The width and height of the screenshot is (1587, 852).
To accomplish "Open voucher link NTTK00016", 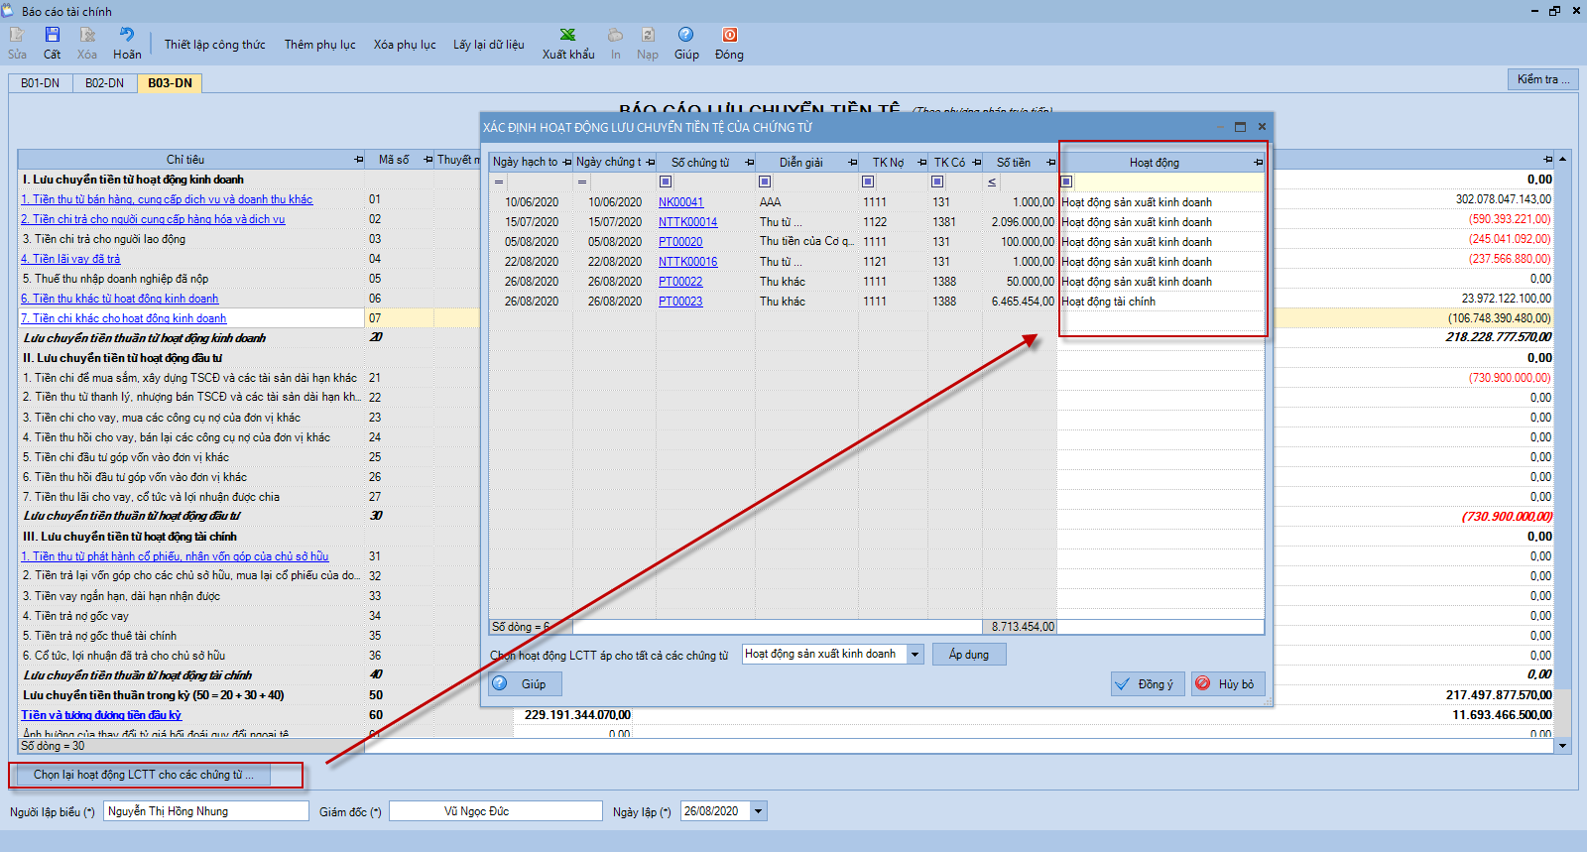I will [687, 262].
